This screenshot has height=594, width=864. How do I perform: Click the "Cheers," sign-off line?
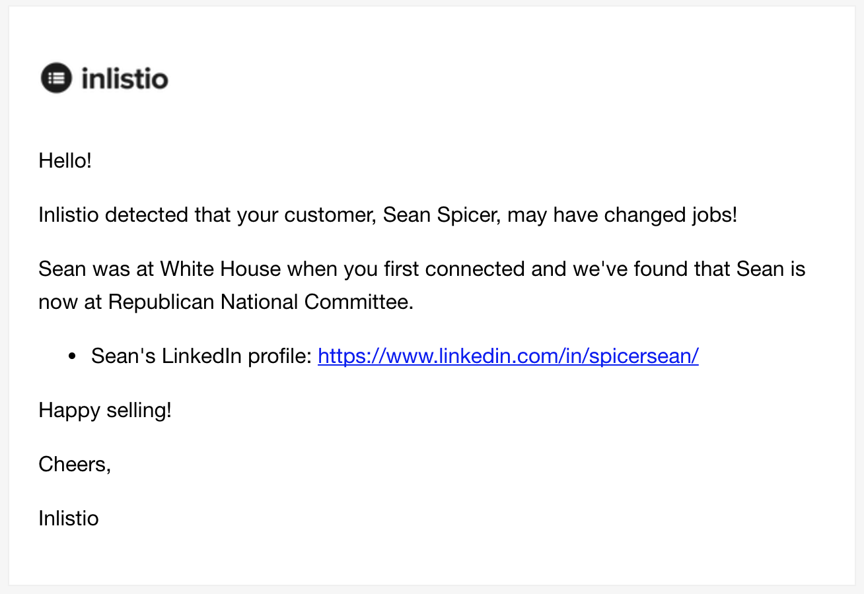[75, 465]
